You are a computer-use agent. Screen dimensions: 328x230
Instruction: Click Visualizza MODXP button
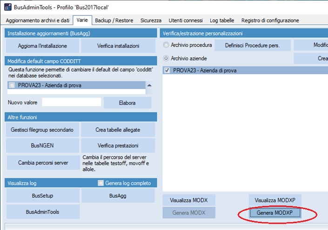pos(275,200)
